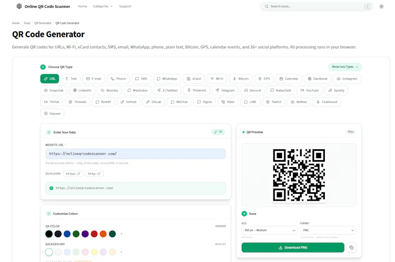Open the Tools breadcrumb link

tap(27, 23)
